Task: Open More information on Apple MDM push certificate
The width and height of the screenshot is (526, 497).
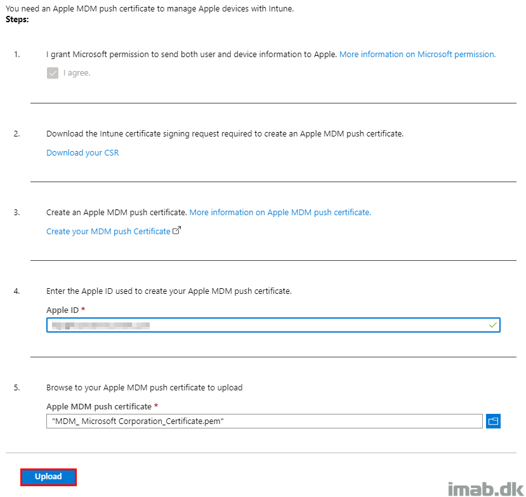Action: coord(280,213)
